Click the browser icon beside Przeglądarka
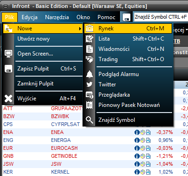 click(90, 95)
